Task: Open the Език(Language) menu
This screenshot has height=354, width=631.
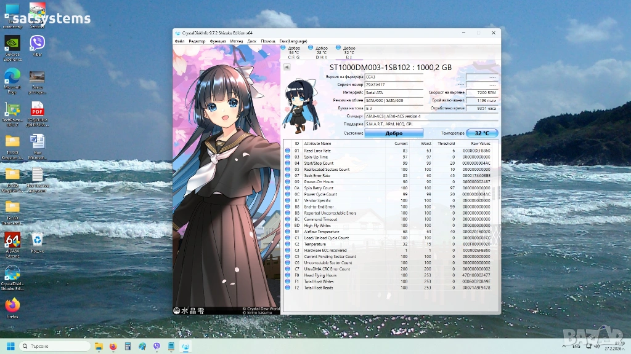Action: 293,41
